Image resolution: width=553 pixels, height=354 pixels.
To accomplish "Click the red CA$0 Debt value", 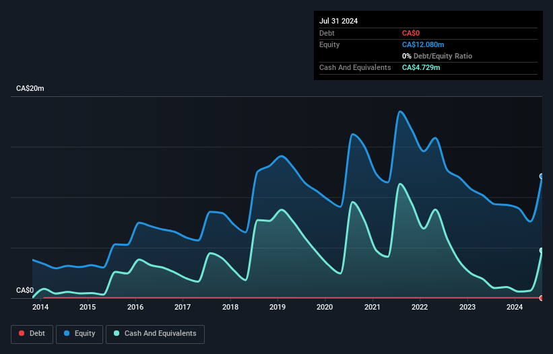I will [411, 33].
